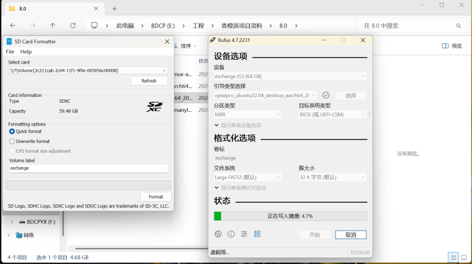
Task: Open Rufus settings sliders icon
Action: 244,234
